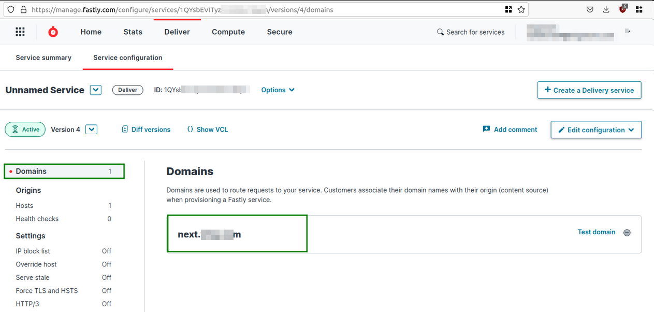Click the Test domain link

point(597,232)
